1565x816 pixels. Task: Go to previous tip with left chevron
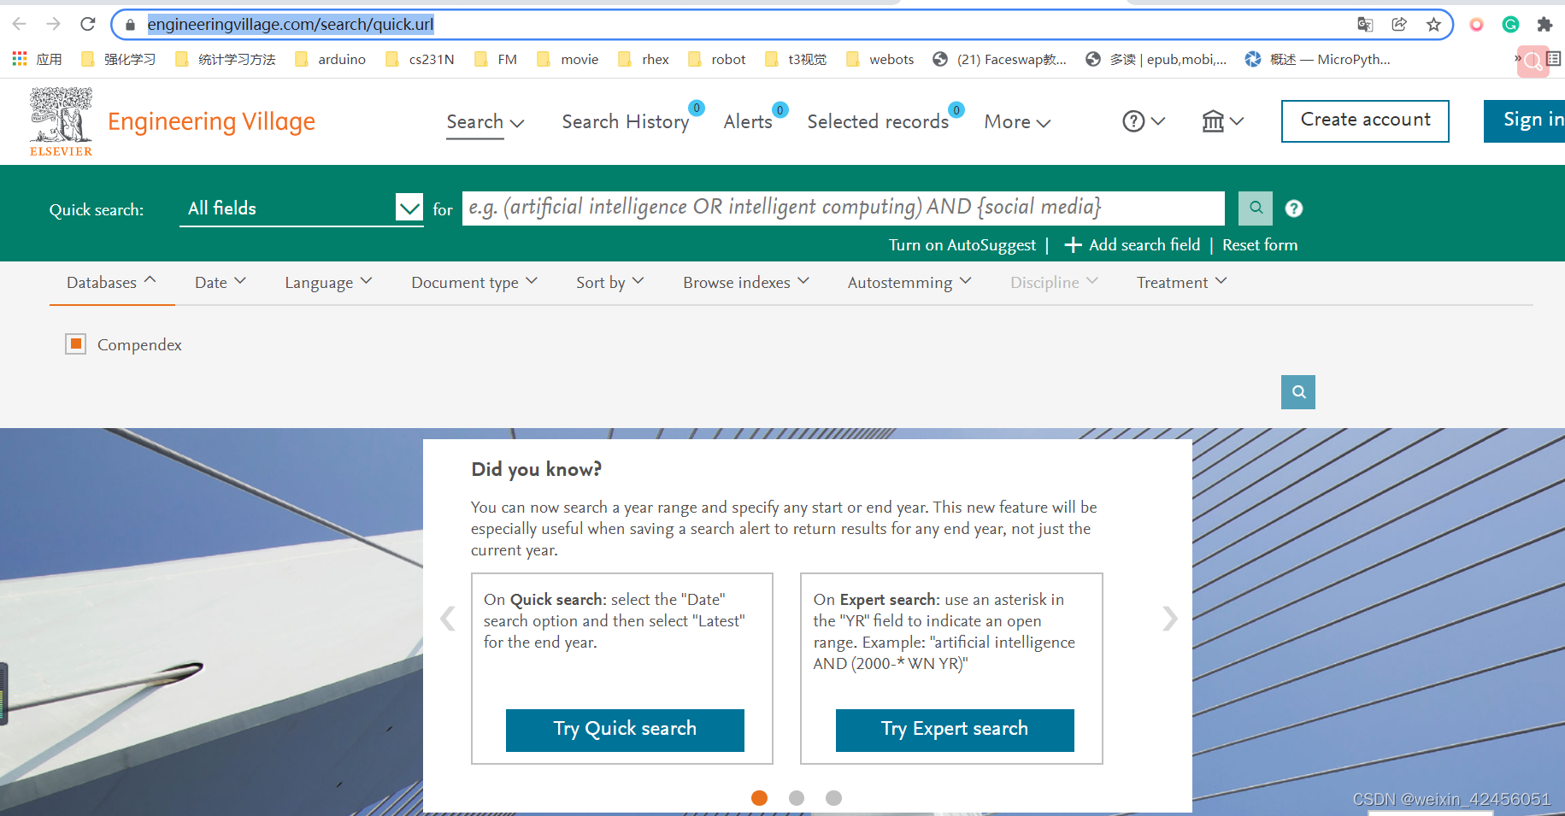(448, 618)
